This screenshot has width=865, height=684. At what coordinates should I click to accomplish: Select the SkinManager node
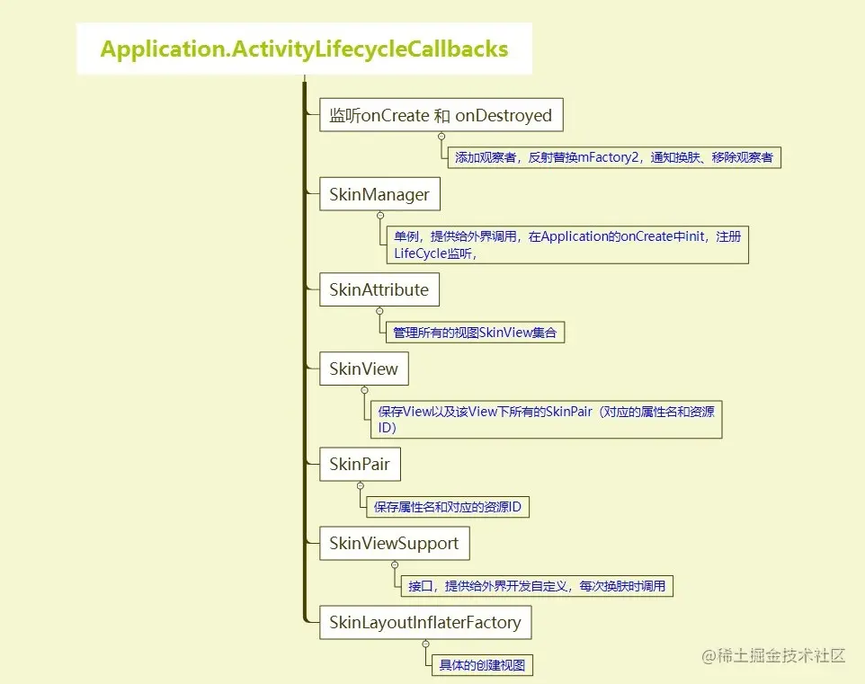pos(379,193)
